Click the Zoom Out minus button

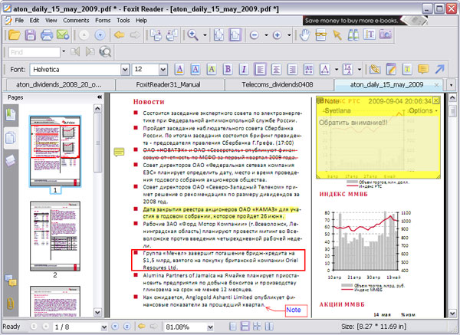point(255,35)
